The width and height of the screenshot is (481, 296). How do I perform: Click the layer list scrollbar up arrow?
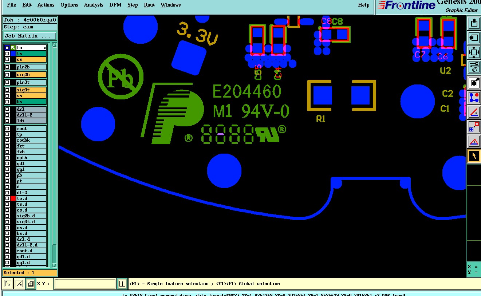point(55,46)
